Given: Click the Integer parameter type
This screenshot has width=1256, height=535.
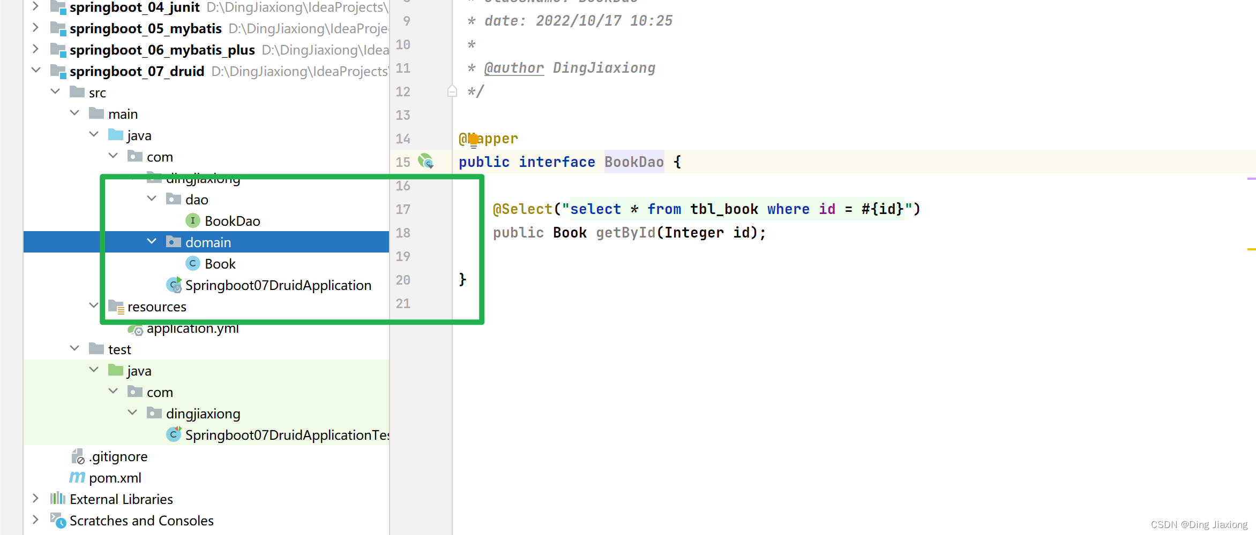Looking at the screenshot, I should tap(694, 232).
